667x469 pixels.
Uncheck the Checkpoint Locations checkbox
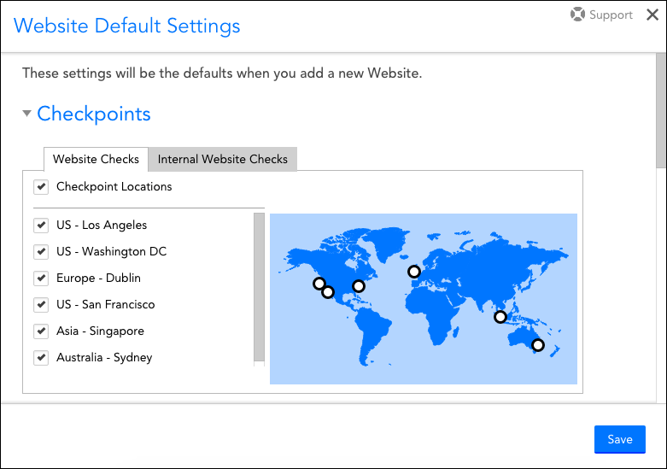click(40, 186)
